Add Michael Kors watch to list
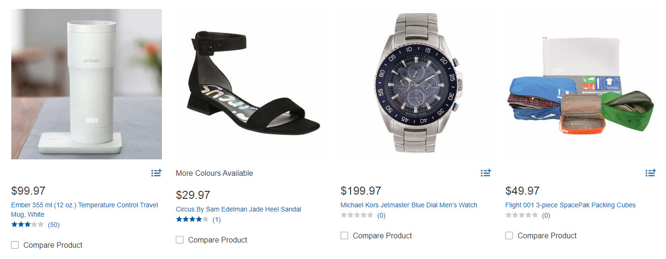Image resolution: width=666 pixels, height=259 pixels. pyautogui.click(x=486, y=173)
